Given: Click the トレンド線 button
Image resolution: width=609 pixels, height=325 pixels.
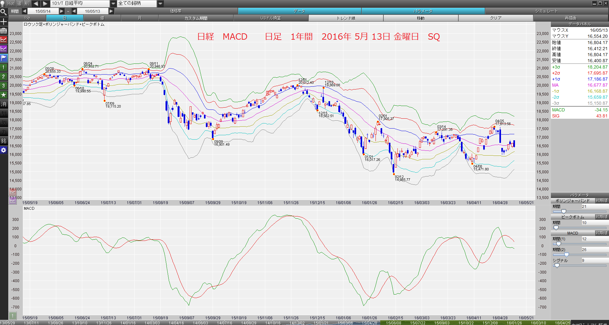Looking at the screenshot, I should point(346,18).
